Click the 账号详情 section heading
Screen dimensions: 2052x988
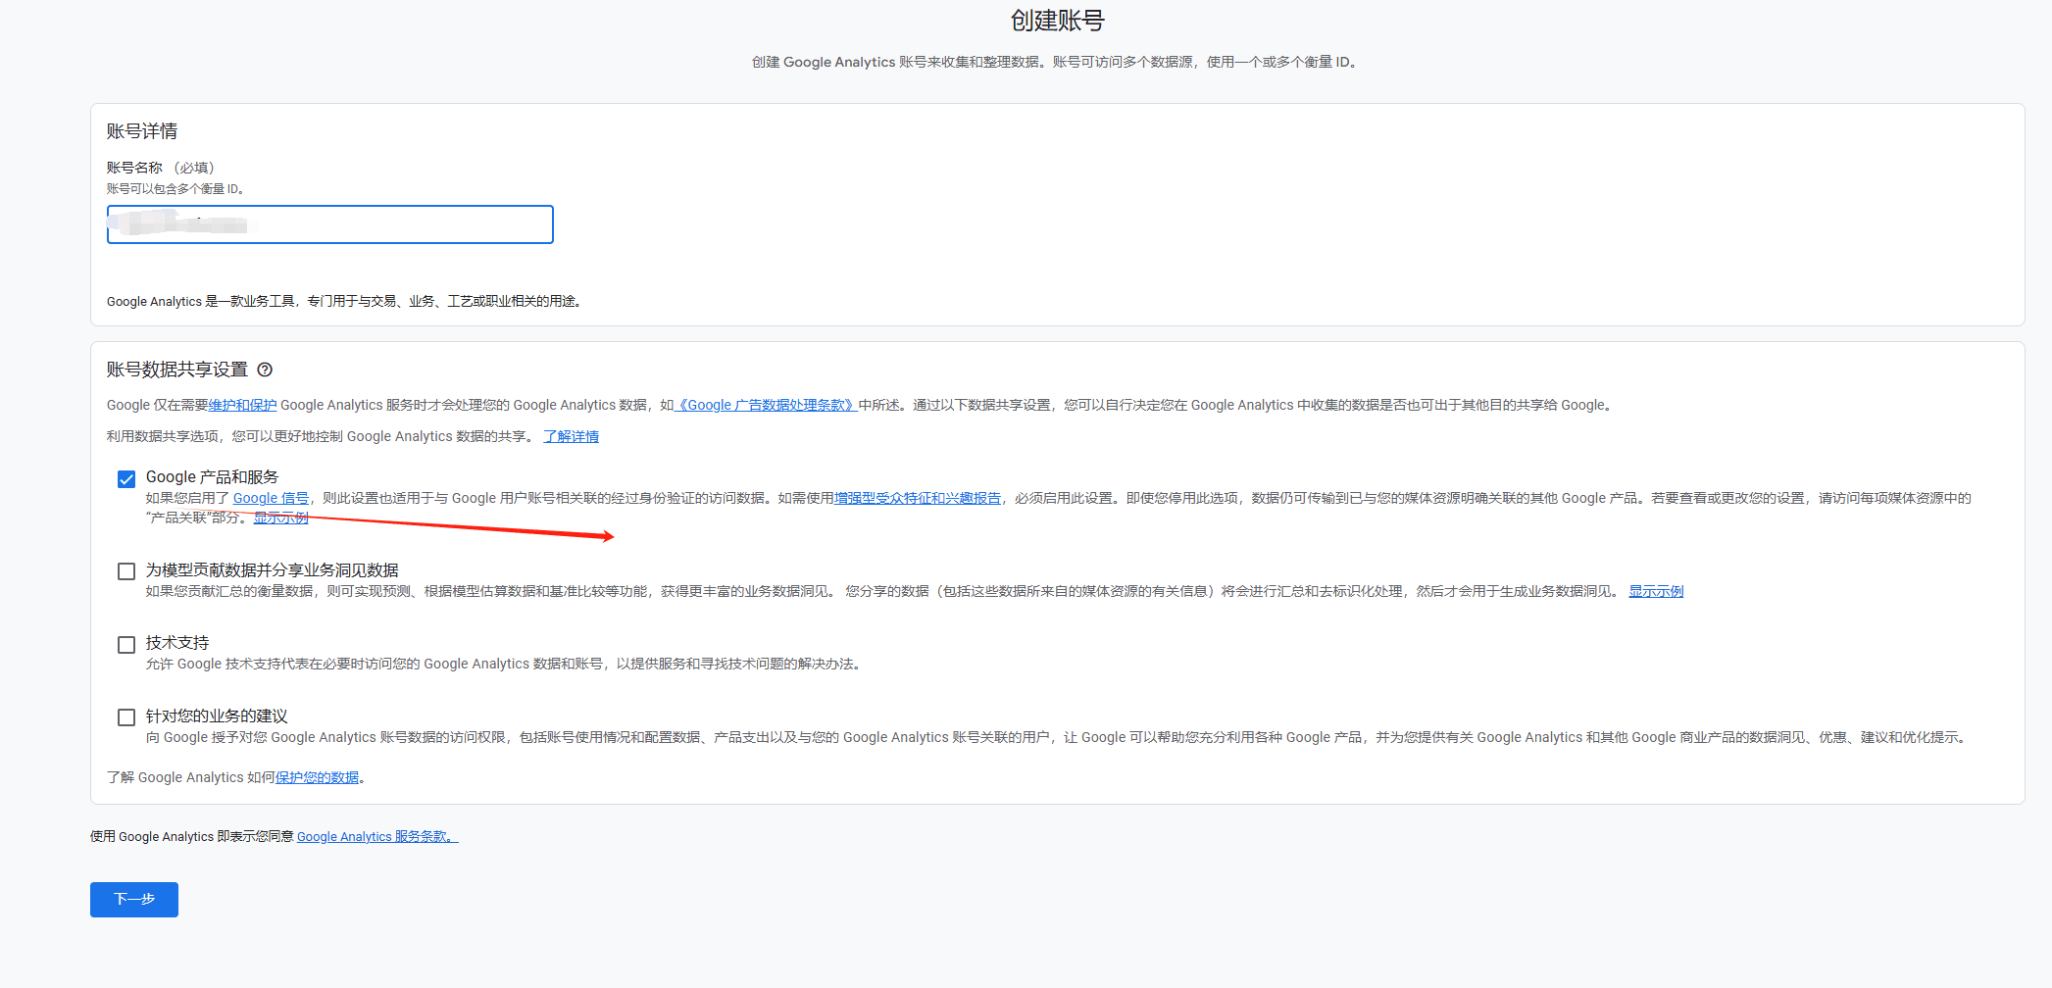coord(142,131)
